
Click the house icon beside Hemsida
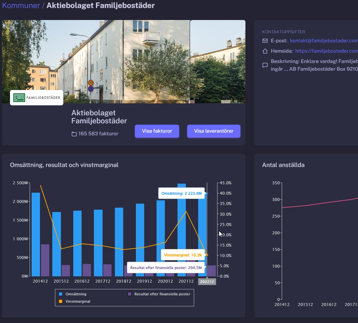265,51
